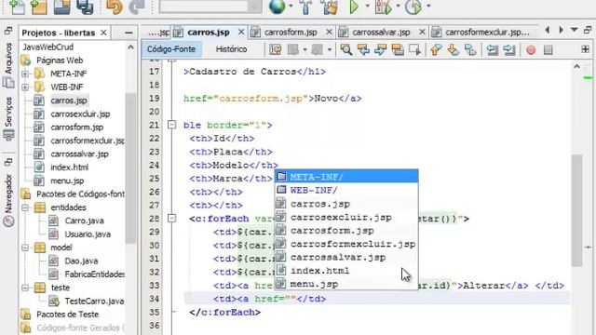Open the Serviços side panel tab
596x335 pixels.
point(8,118)
